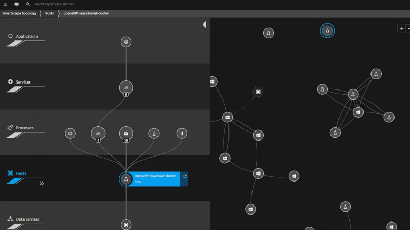The image size is (410, 230).
Task: Click the search magnifier icon
Action: pos(28,4)
